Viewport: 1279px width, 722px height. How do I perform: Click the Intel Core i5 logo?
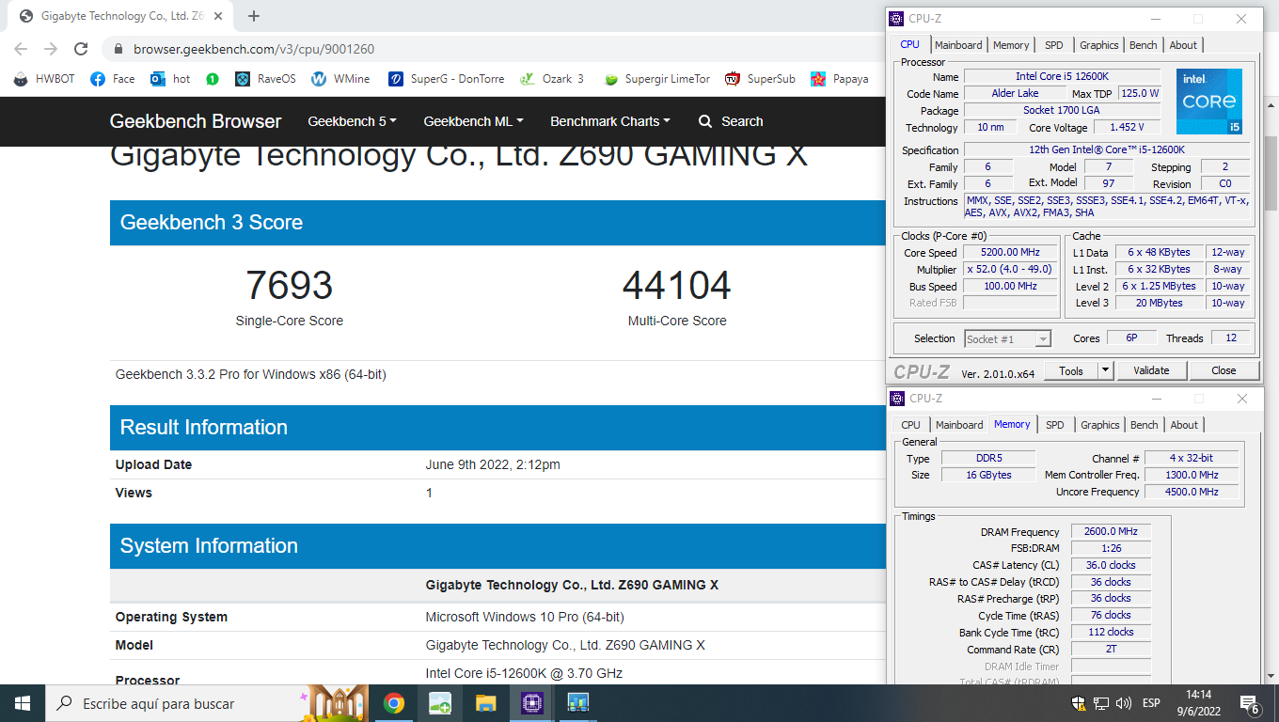tap(1209, 102)
